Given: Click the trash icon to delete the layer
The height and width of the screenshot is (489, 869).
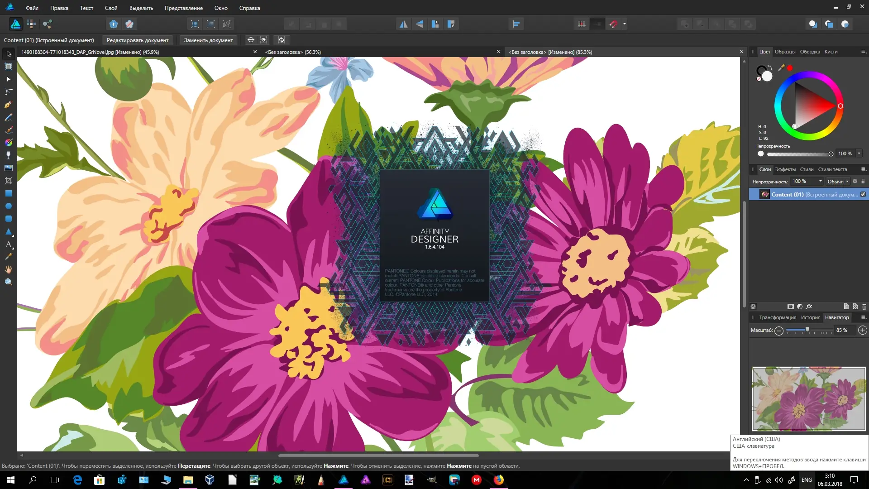Looking at the screenshot, I should (864, 307).
